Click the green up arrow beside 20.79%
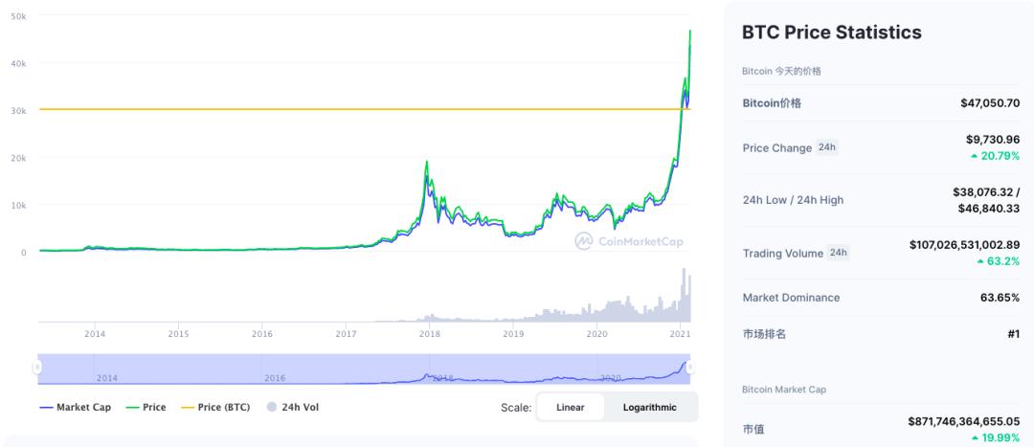Image resolution: width=1034 pixels, height=447 pixels. point(975,156)
